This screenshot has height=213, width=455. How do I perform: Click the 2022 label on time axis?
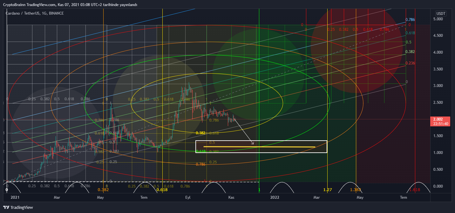(x=275, y=197)
